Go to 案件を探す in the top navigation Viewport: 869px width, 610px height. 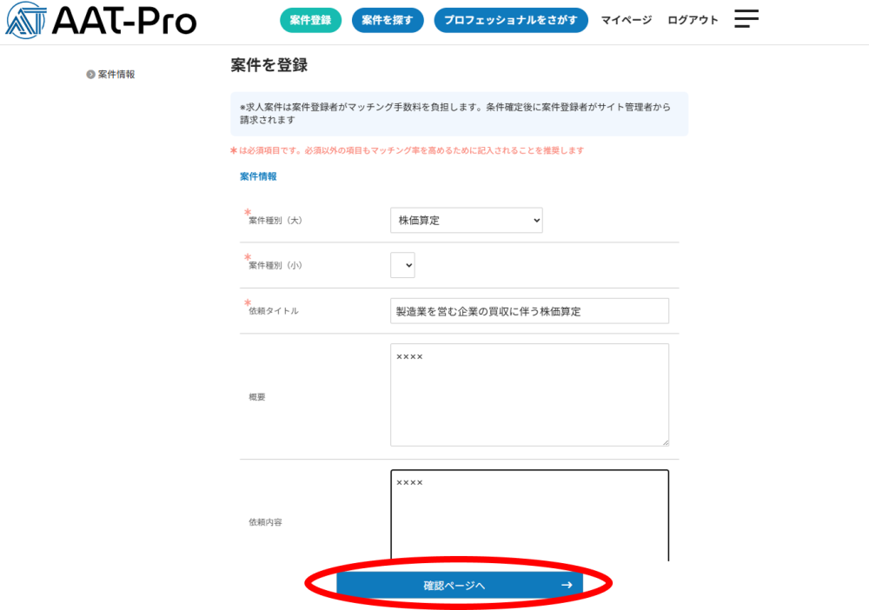(x=388, y=20)
